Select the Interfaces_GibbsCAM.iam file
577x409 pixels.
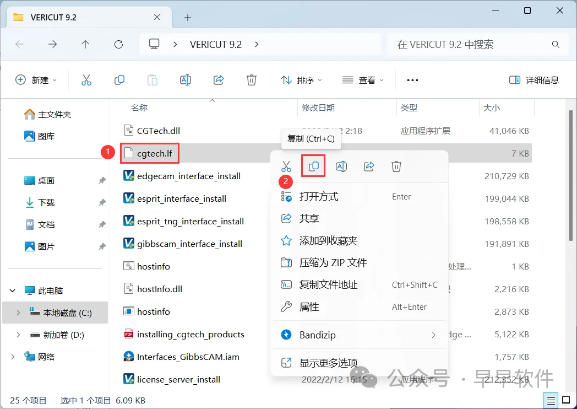(x=181, y=357)
